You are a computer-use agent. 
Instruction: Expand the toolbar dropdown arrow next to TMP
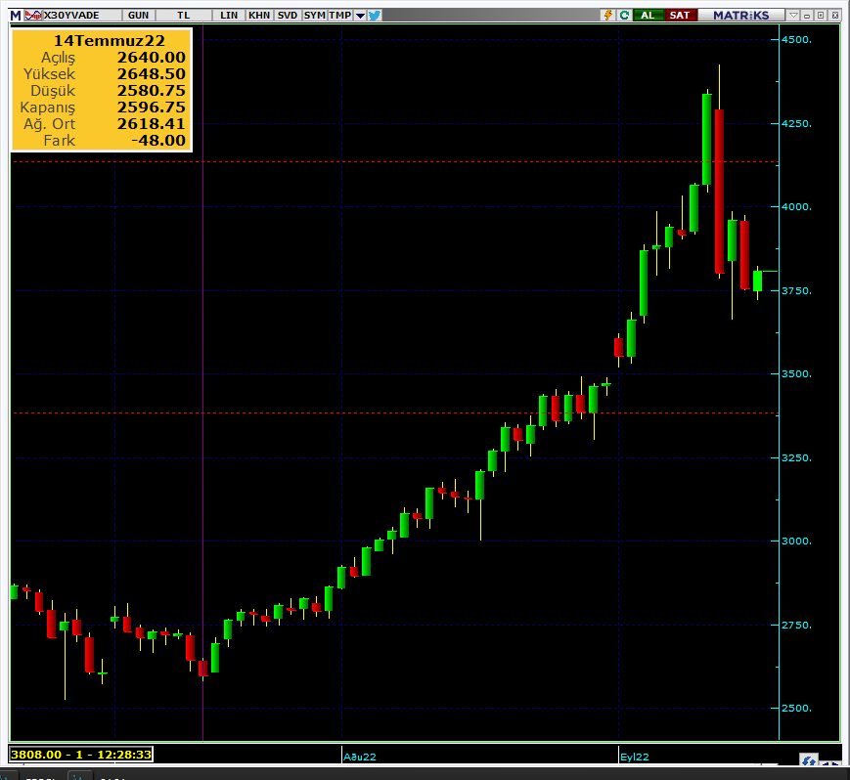click(360, 16)
